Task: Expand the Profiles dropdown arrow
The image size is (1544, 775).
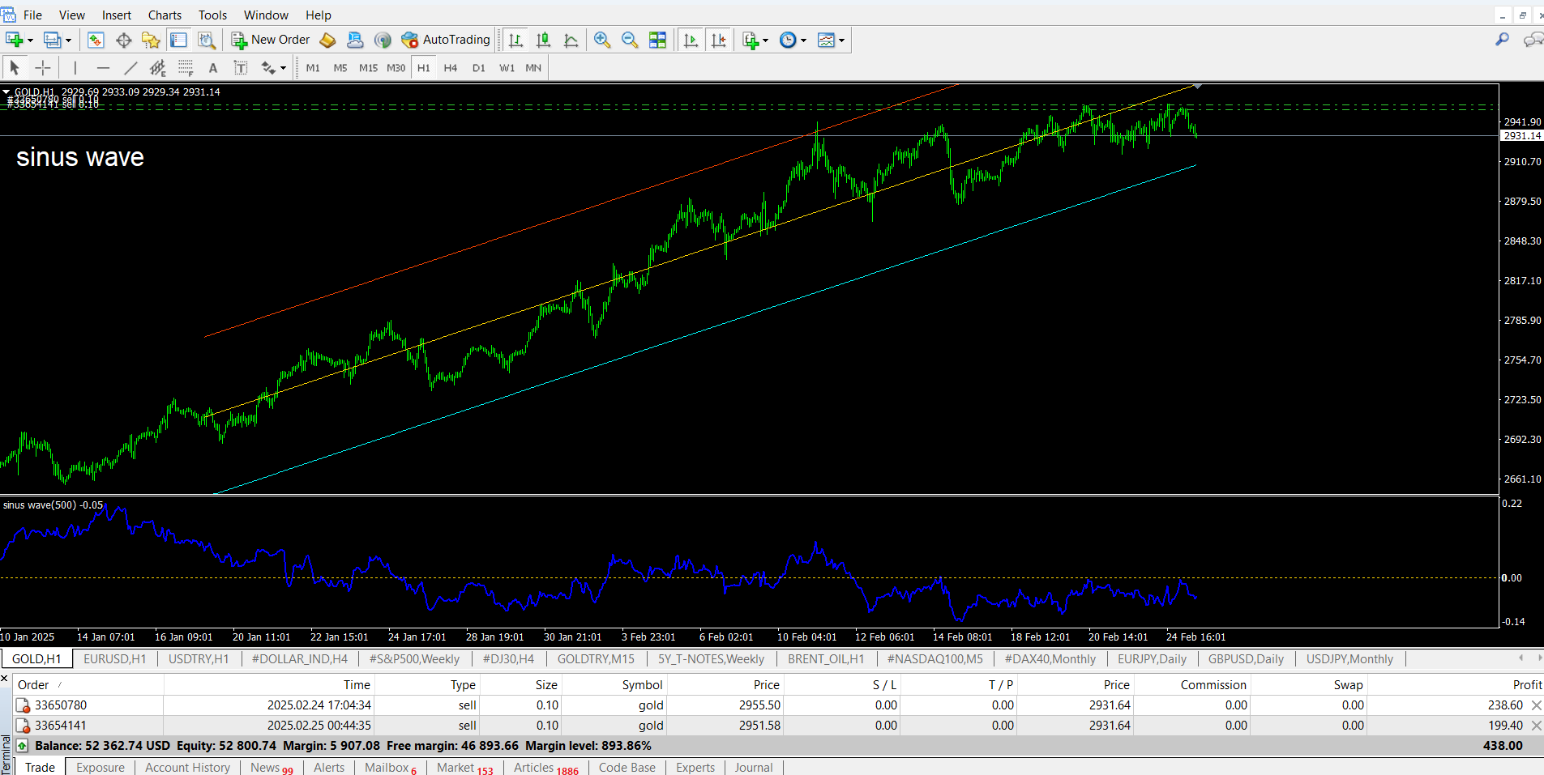Action: tap(69, 40)
